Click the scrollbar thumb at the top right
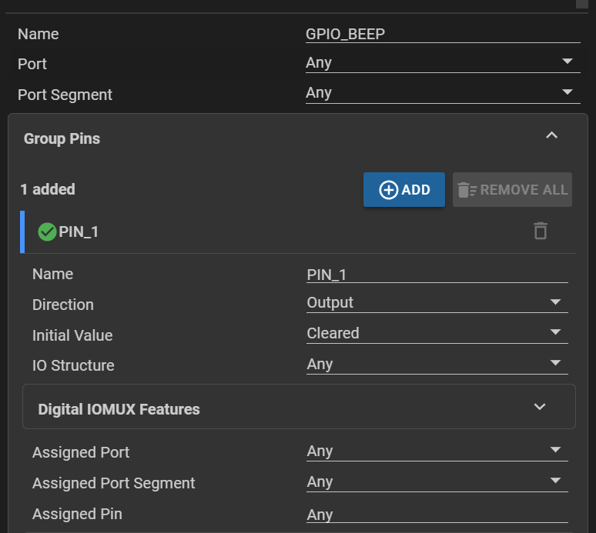 tap(581, 4)
